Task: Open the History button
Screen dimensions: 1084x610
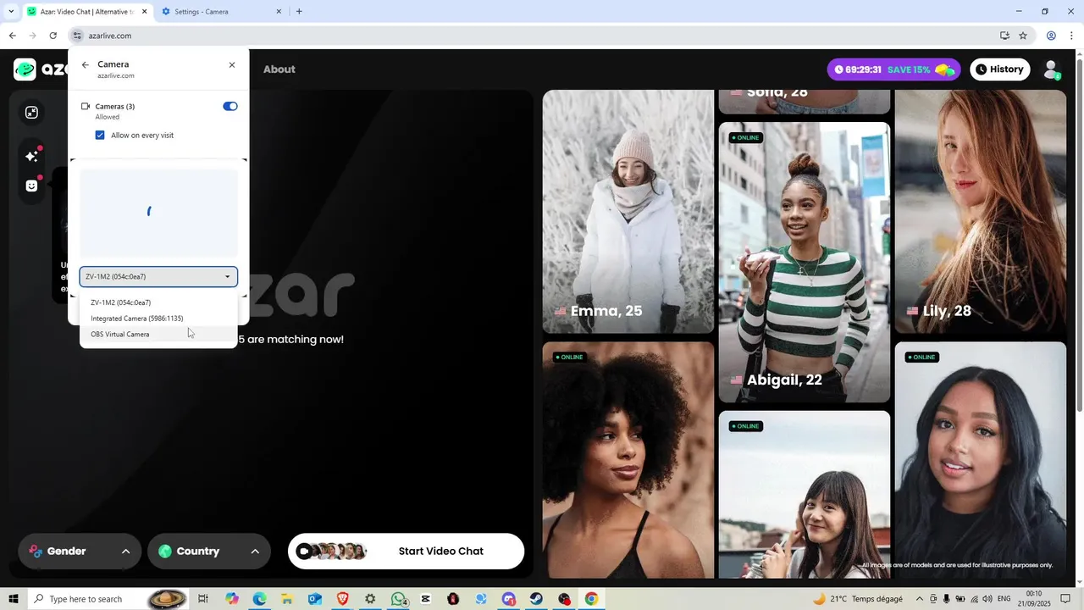Action: coord(999,69)
